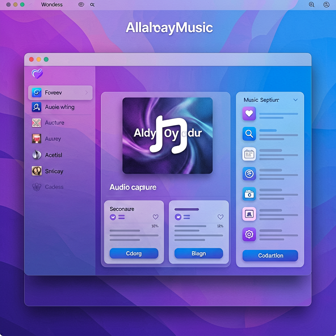Click the Cadess lotus icon
Screen dimensions: 336x336
point(37,187)
